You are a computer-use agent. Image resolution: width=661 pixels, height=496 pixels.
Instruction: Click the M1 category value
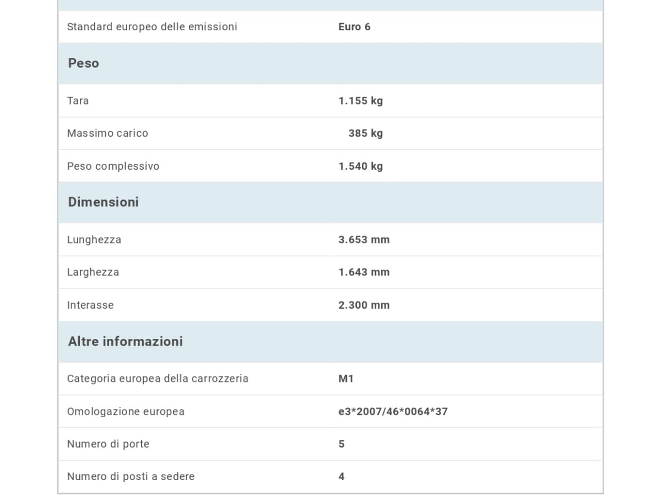pos(346,379)
